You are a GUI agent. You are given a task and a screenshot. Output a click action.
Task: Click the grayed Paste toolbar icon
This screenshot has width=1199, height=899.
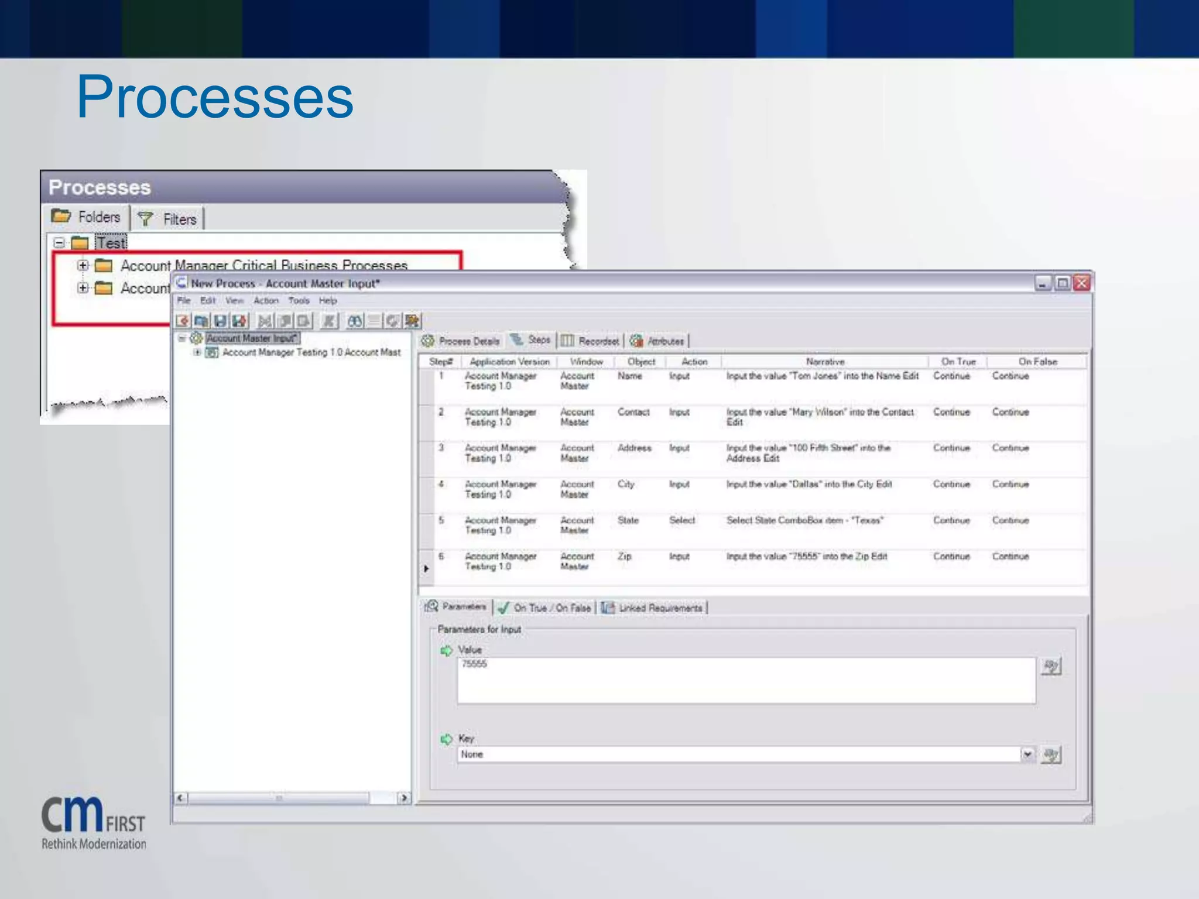click(x=304, y=321)
